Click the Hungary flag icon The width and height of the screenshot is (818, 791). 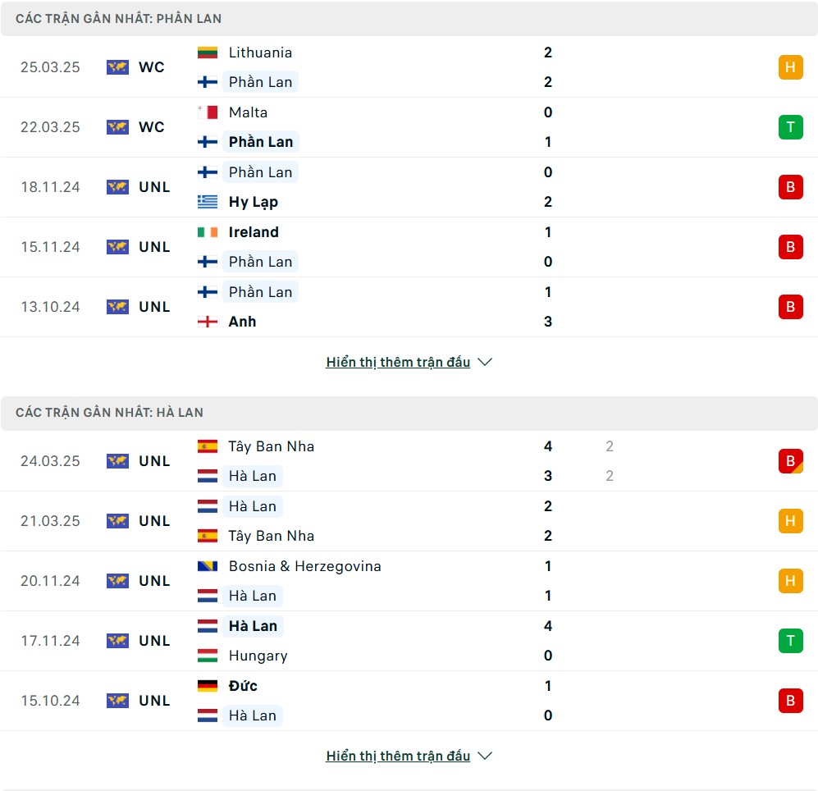pos(207,656)
